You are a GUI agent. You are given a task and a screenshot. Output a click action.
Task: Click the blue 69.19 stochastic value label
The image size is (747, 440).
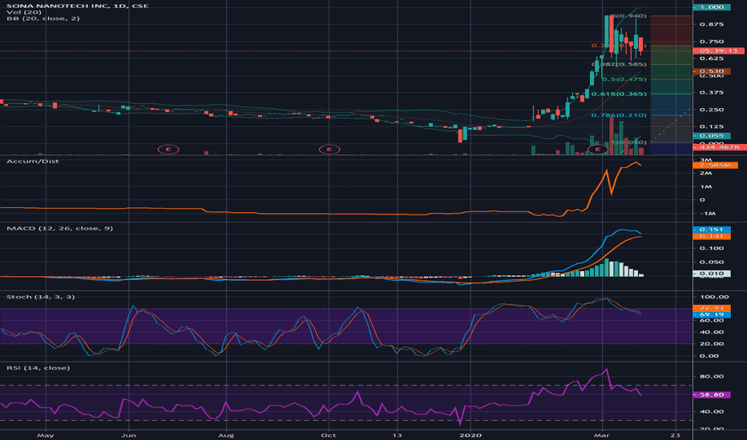click(711, 314)
